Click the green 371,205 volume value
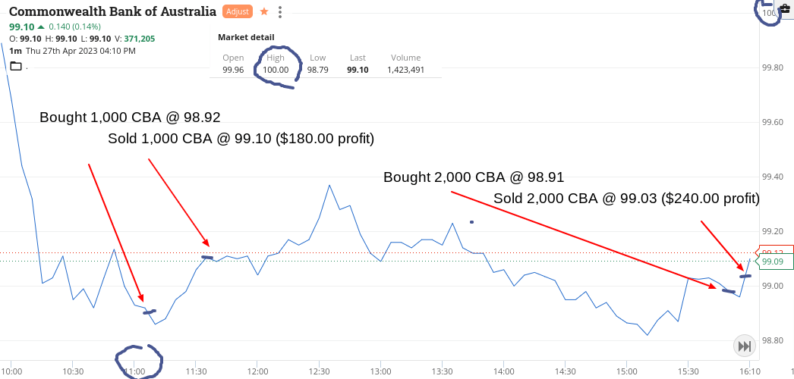This screenshot has height=379, width=794. [x=141, y=39]
